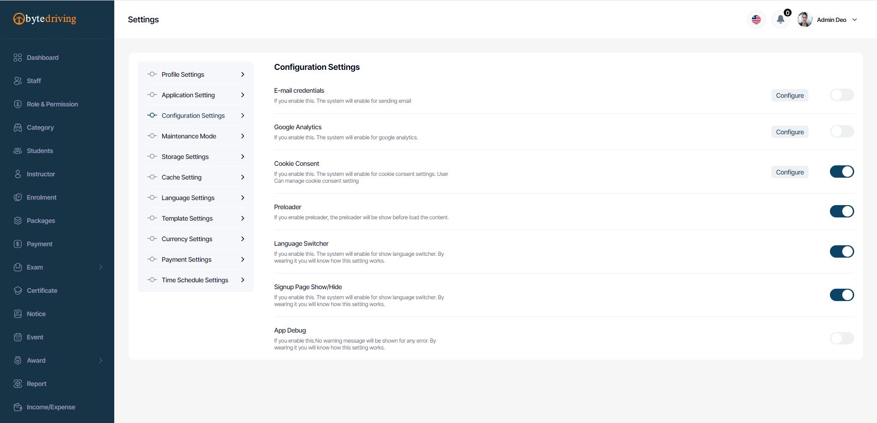Click the Event calendar icon
Screen dimensions: 877x423
(x=18, y=337)
